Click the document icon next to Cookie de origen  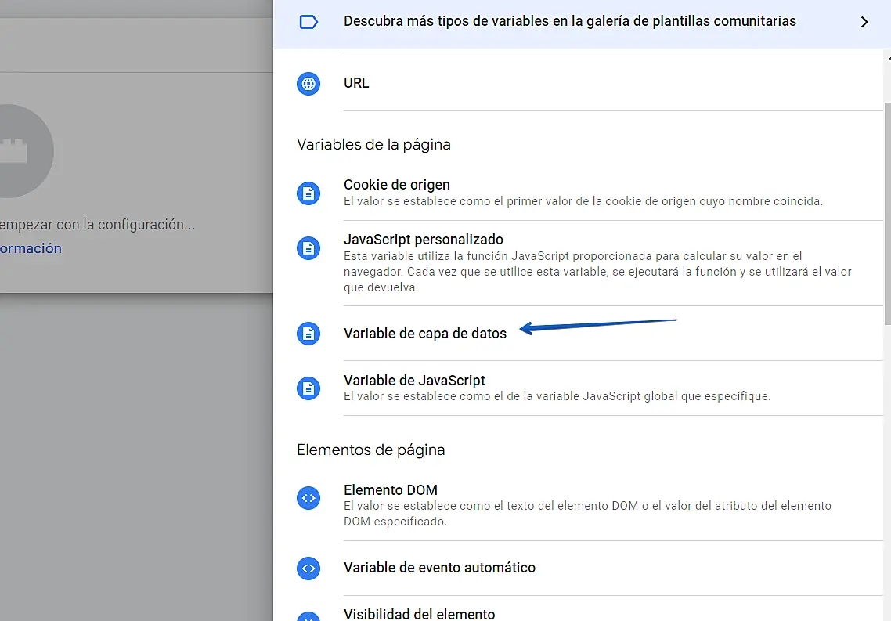308,193
